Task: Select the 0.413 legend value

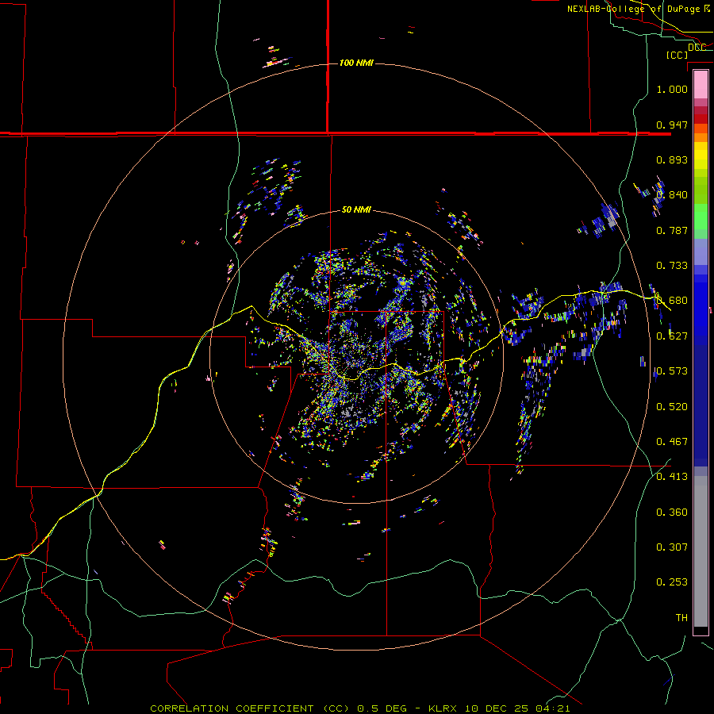Action: tap(672, 477)
